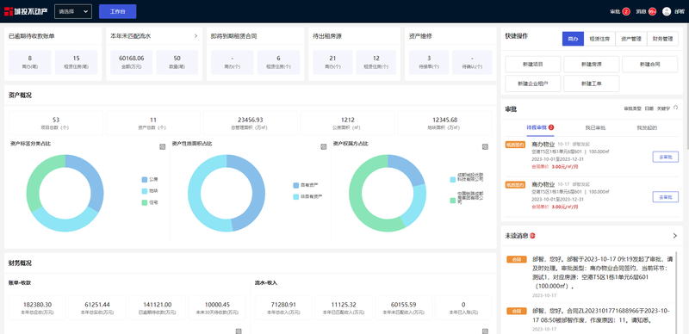689x334 pixels.
Task: Click the 71280.91 本年总收入 value
Action: (283, 305)
